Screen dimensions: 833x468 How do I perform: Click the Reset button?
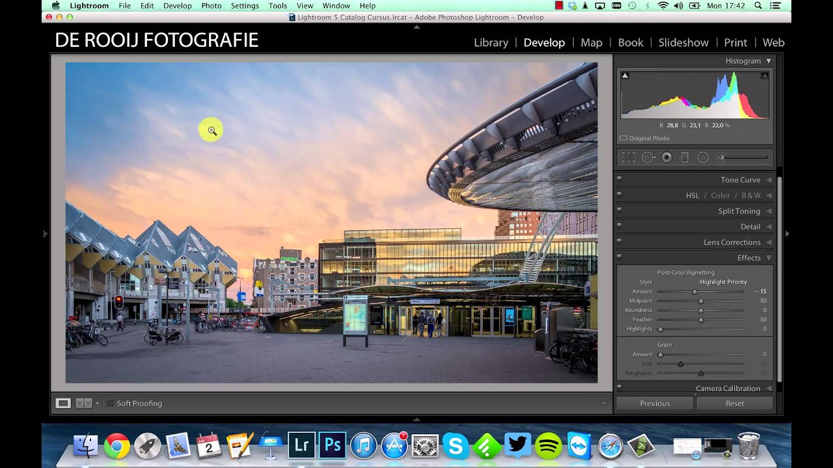pyautogui.click(x=735, y=404)
